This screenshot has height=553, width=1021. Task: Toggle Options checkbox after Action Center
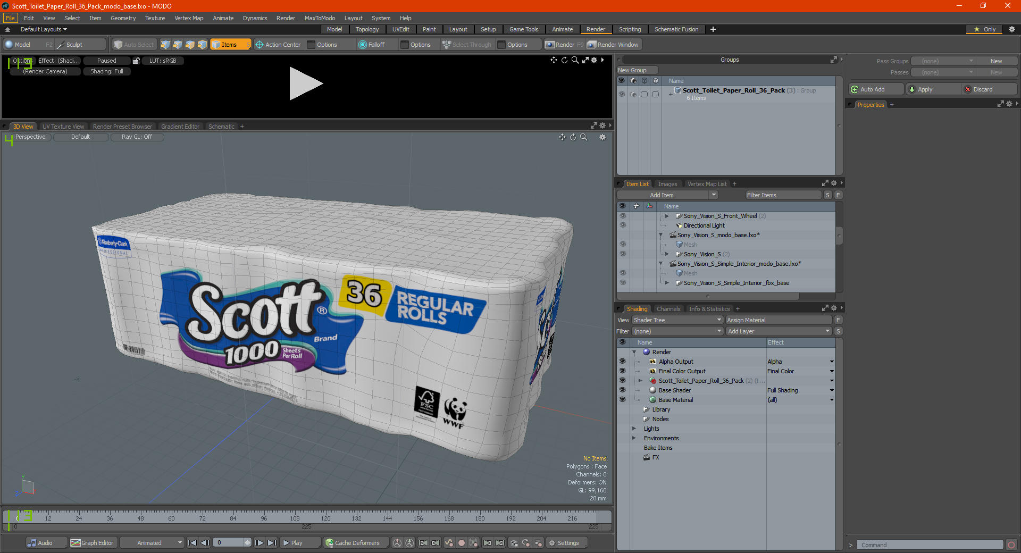312,45
